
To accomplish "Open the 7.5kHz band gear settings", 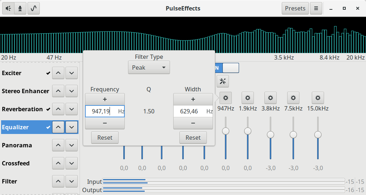I will (x=293, y=98).
